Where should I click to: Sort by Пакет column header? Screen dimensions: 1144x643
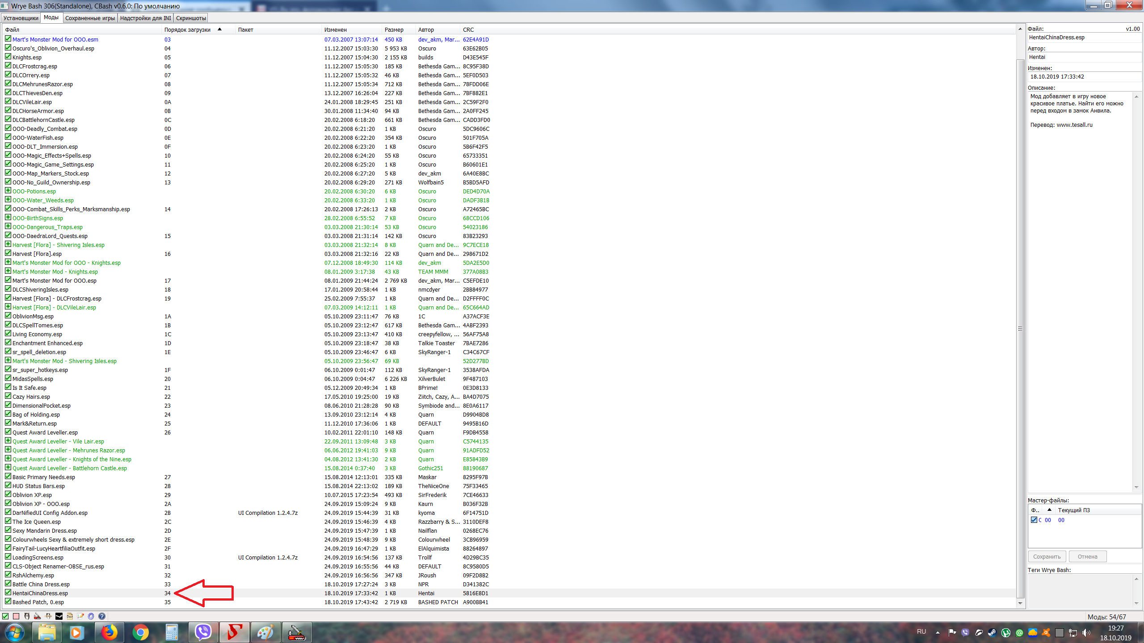pos(279,29)
